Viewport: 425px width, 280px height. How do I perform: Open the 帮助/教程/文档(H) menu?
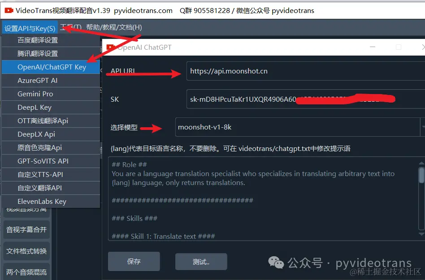point(114,27)
